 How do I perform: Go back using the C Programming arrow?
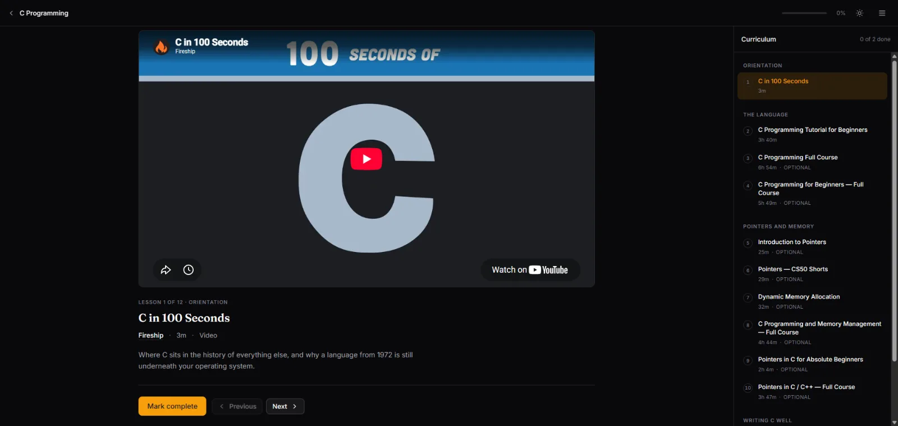coord(11,13)
